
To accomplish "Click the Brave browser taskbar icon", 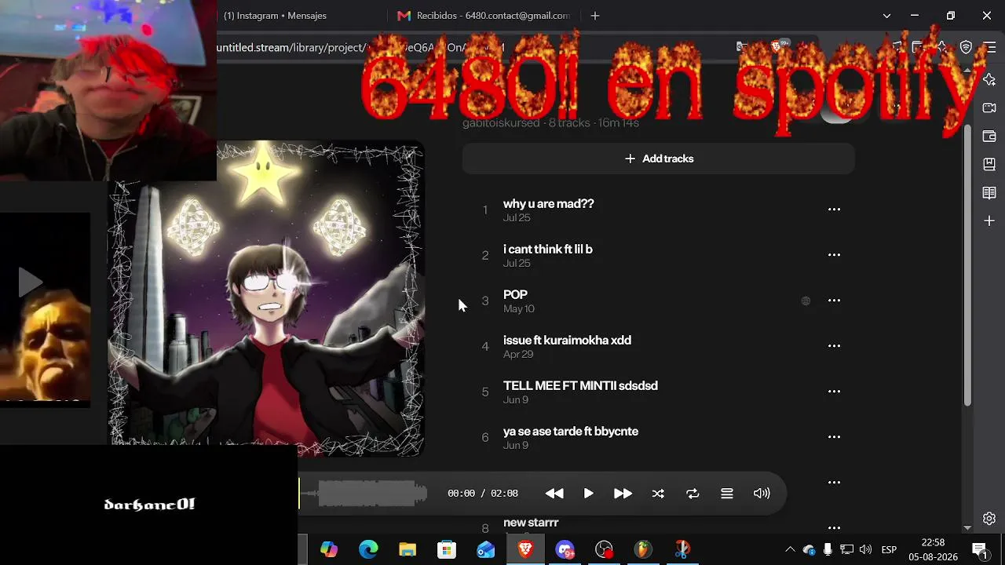I will (525, 550).
